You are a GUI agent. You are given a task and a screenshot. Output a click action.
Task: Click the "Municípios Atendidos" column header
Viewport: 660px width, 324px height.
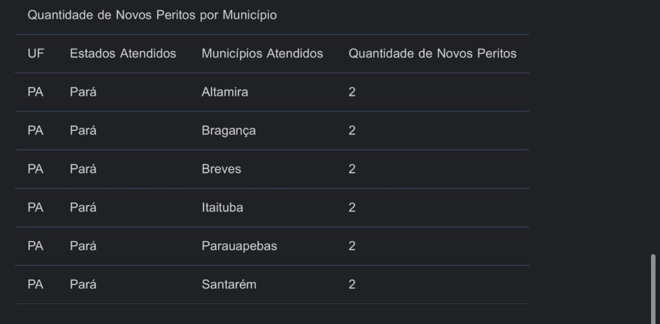[262, 53]
